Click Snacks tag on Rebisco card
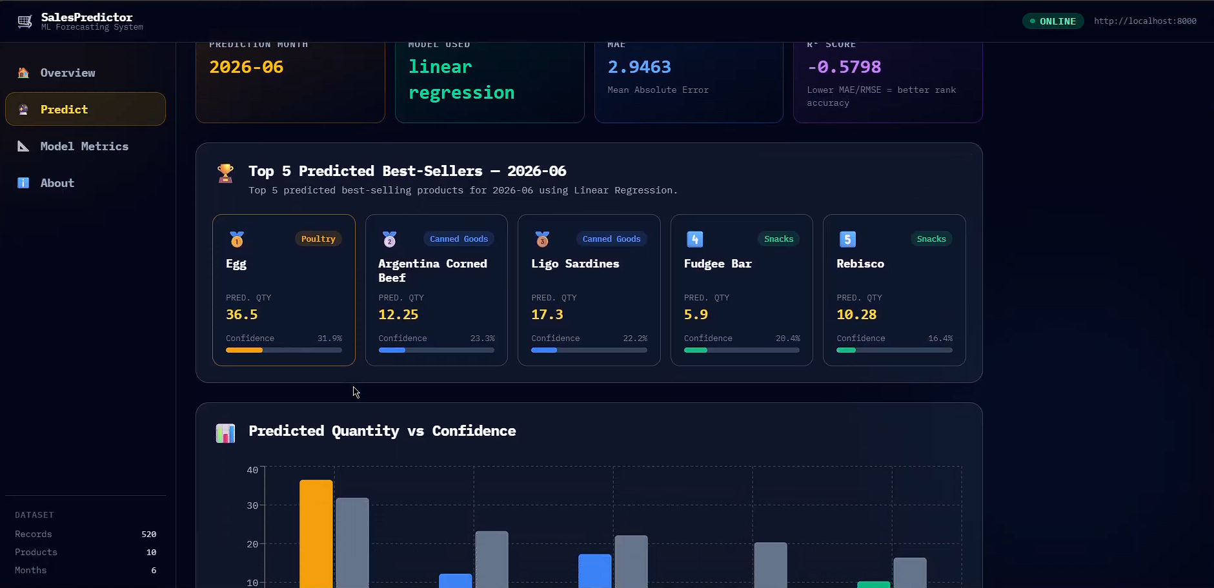Screen dimensions: 1214x588 931,239
